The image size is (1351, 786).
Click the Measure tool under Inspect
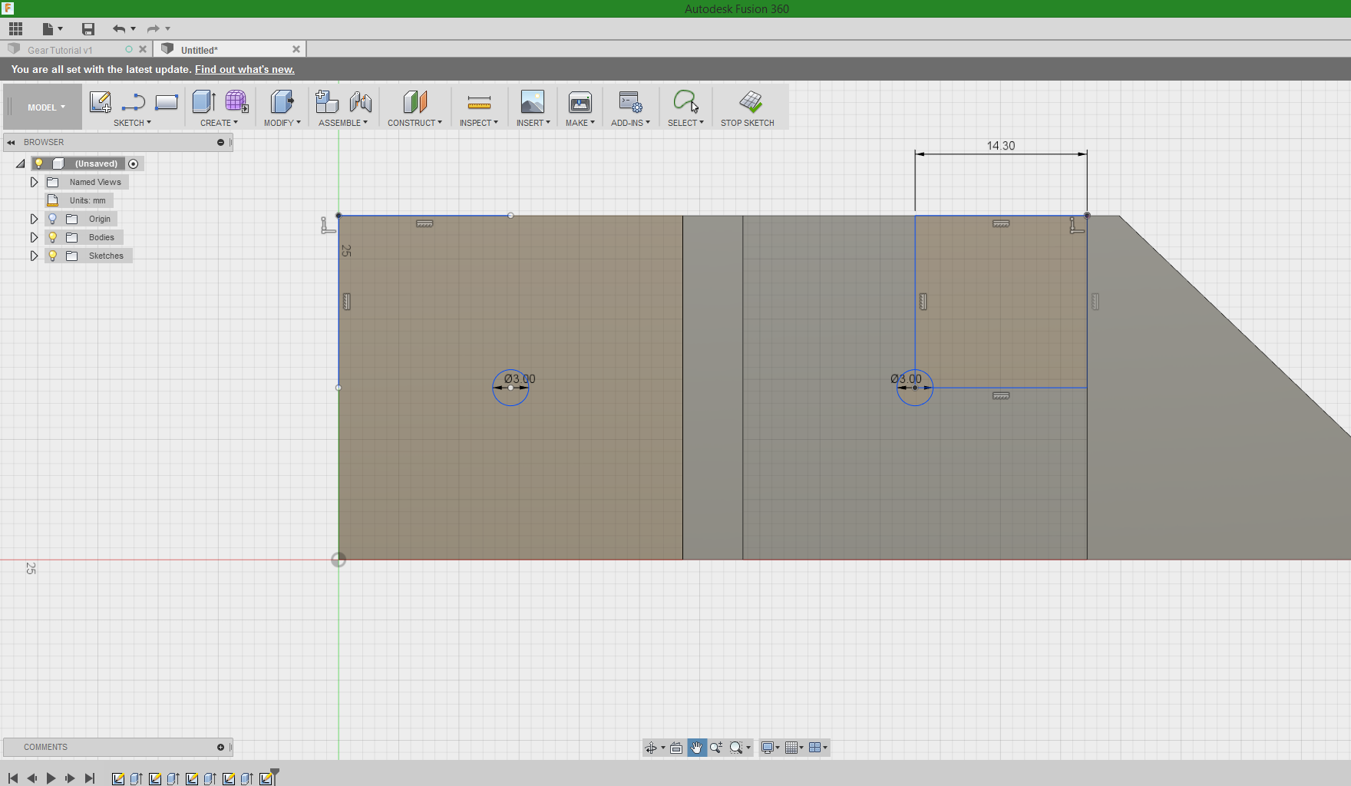(x=479, y=102)
